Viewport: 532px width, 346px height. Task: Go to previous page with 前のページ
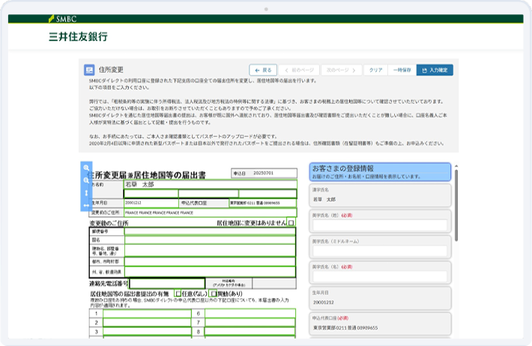coord(299,70)
